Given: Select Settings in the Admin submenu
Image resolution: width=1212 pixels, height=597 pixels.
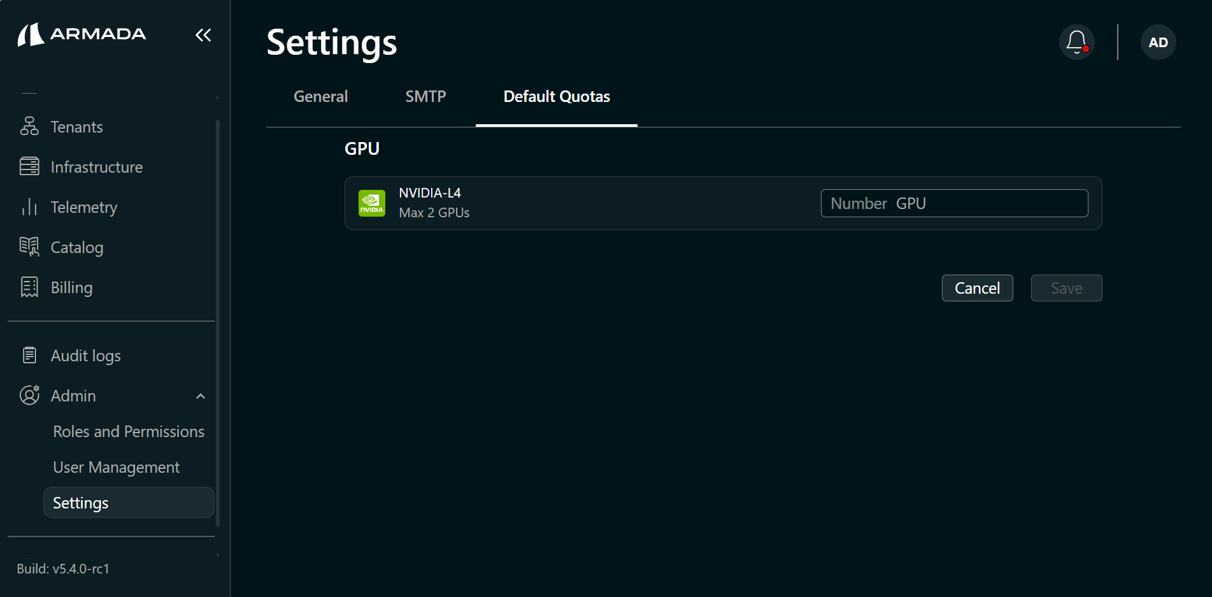Looking at the screenshot, I should click(129, 503).
